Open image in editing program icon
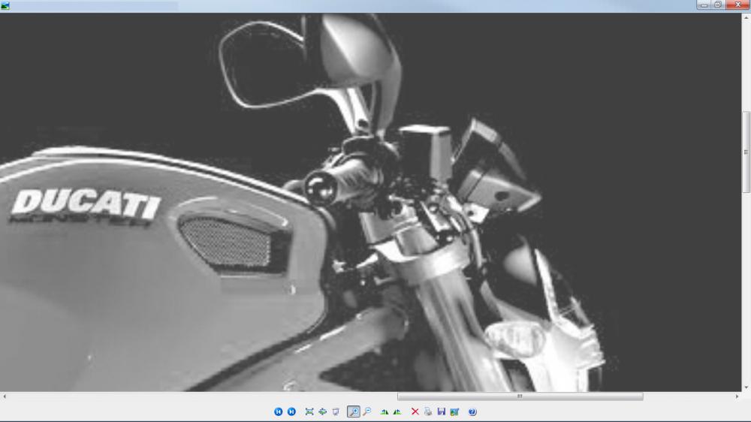 tap(454, 412)
